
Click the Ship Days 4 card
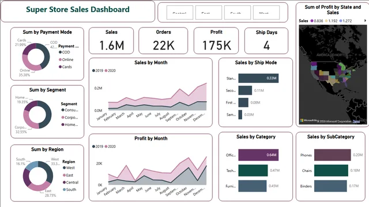(x=266, y=41)
